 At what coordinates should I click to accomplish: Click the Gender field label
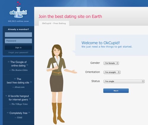point(95,63)
